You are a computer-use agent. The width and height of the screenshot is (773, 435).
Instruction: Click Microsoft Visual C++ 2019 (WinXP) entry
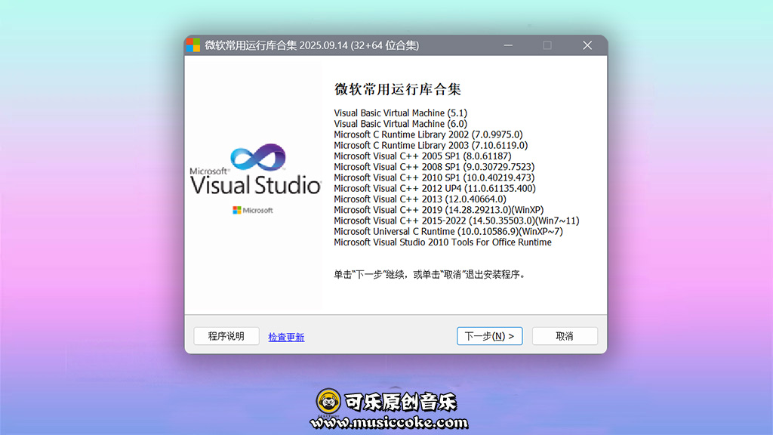(439, 210)
